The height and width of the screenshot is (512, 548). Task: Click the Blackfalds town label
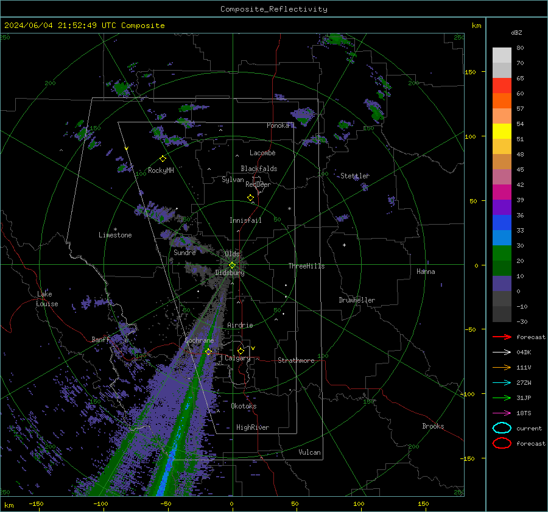tap(259, 169)
